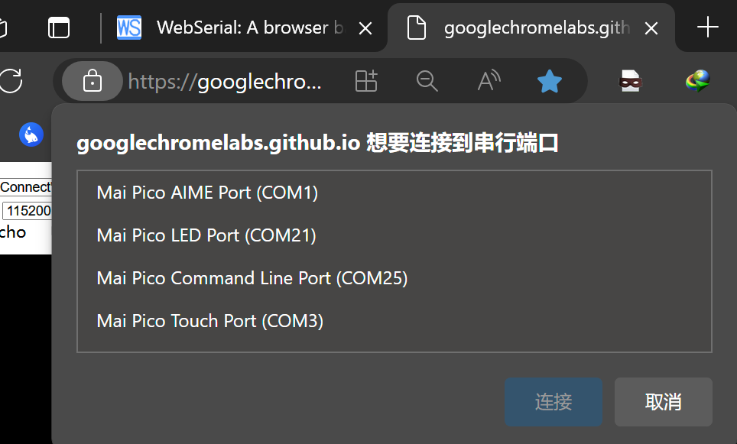
Task: Select Mai Pico AIME Port (COM1)
Action: [394, 193]
